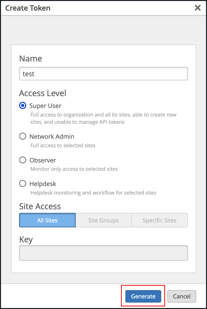Image resolution: width=207 pixels, height=309 pixels.
Task: Open the Specific Sites segment
Action: coord(159,220)
